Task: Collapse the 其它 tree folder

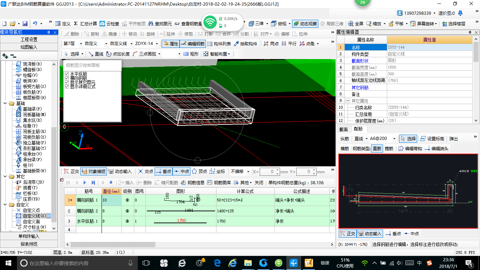Action: coord(5,176)
